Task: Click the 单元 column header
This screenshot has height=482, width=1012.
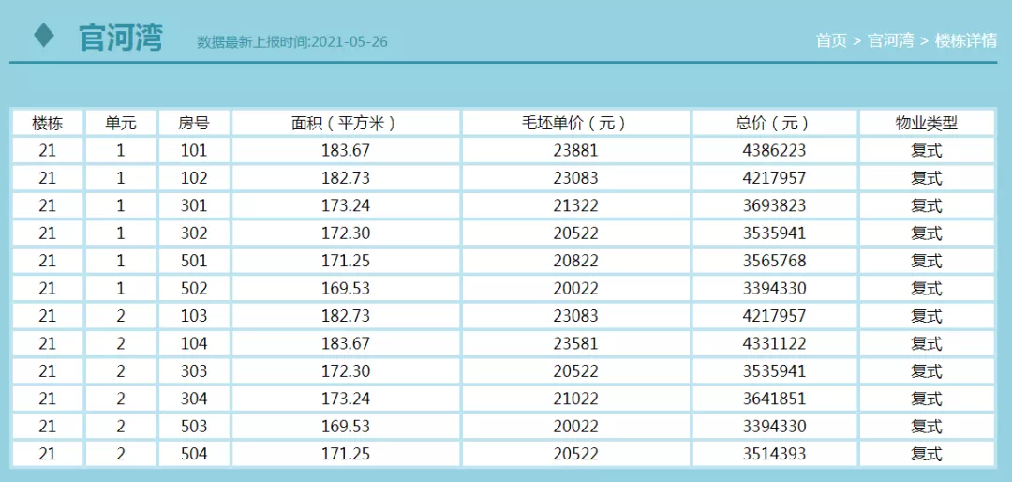Action: 121,123
